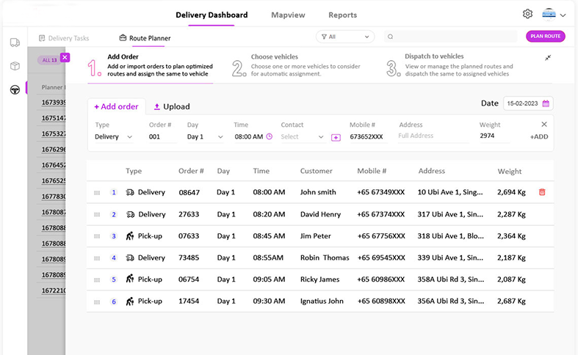Click the clock icon beside 08:00 AM
This screenshot has height=355, width=578.
point(269,136)
